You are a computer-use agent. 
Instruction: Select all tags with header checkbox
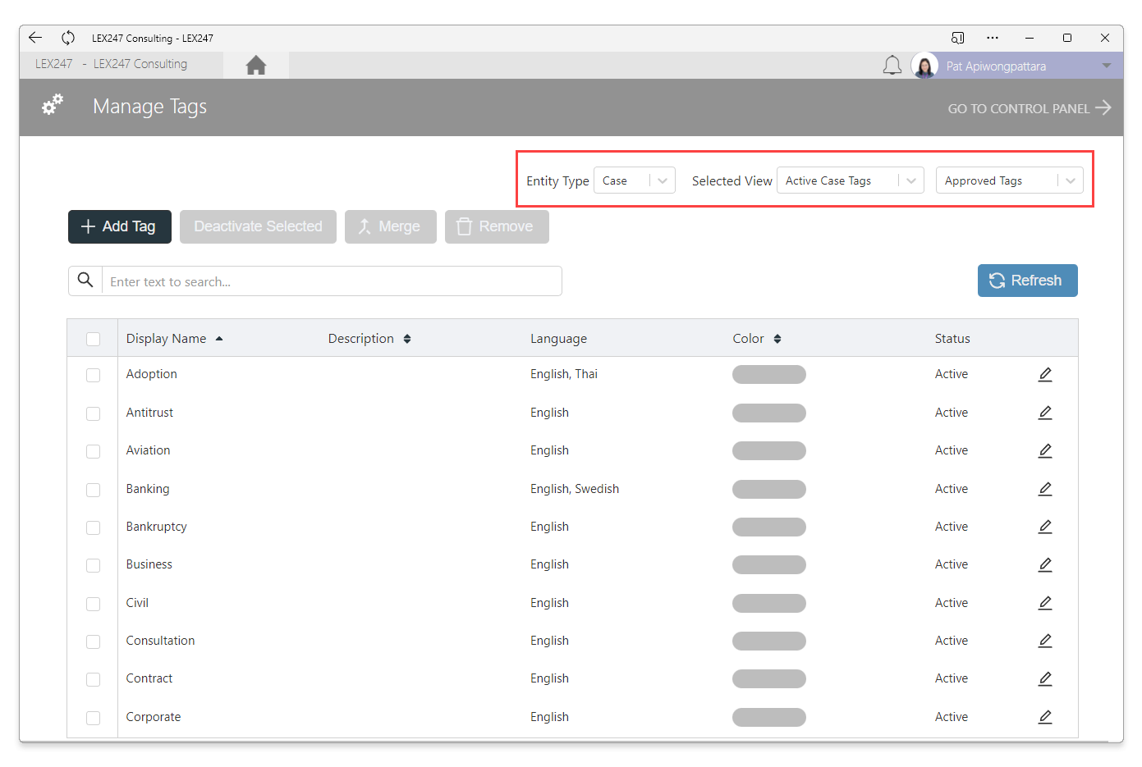[x=94, y=339]
